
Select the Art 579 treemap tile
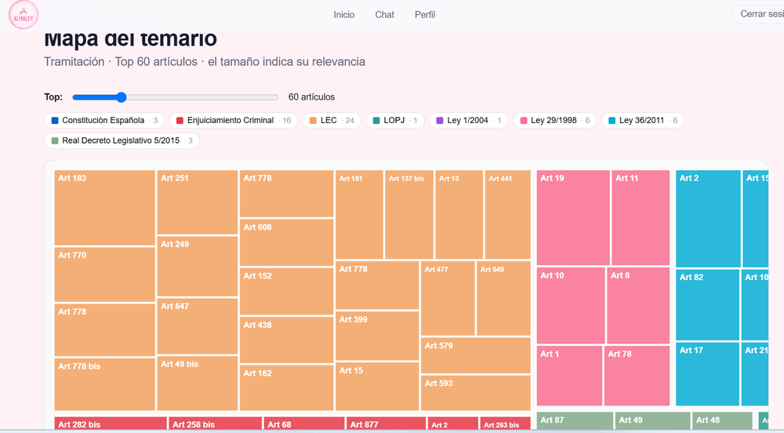click(476, 355)
